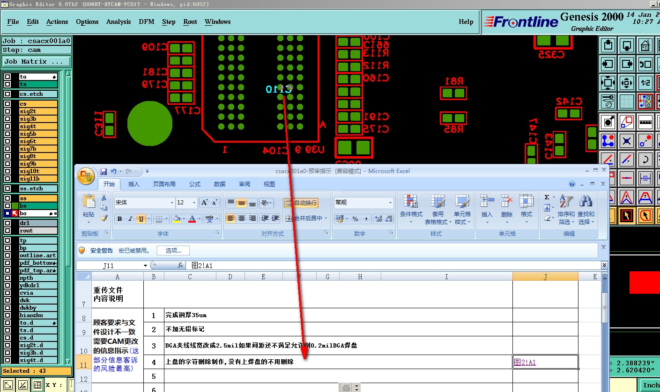
Task: Open the wrench and palette tools icon
Action: click(608, 102)
